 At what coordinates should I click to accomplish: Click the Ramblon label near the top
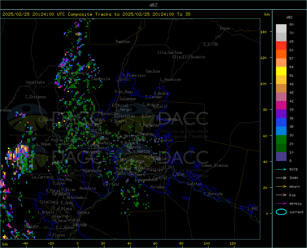[123, 42]
